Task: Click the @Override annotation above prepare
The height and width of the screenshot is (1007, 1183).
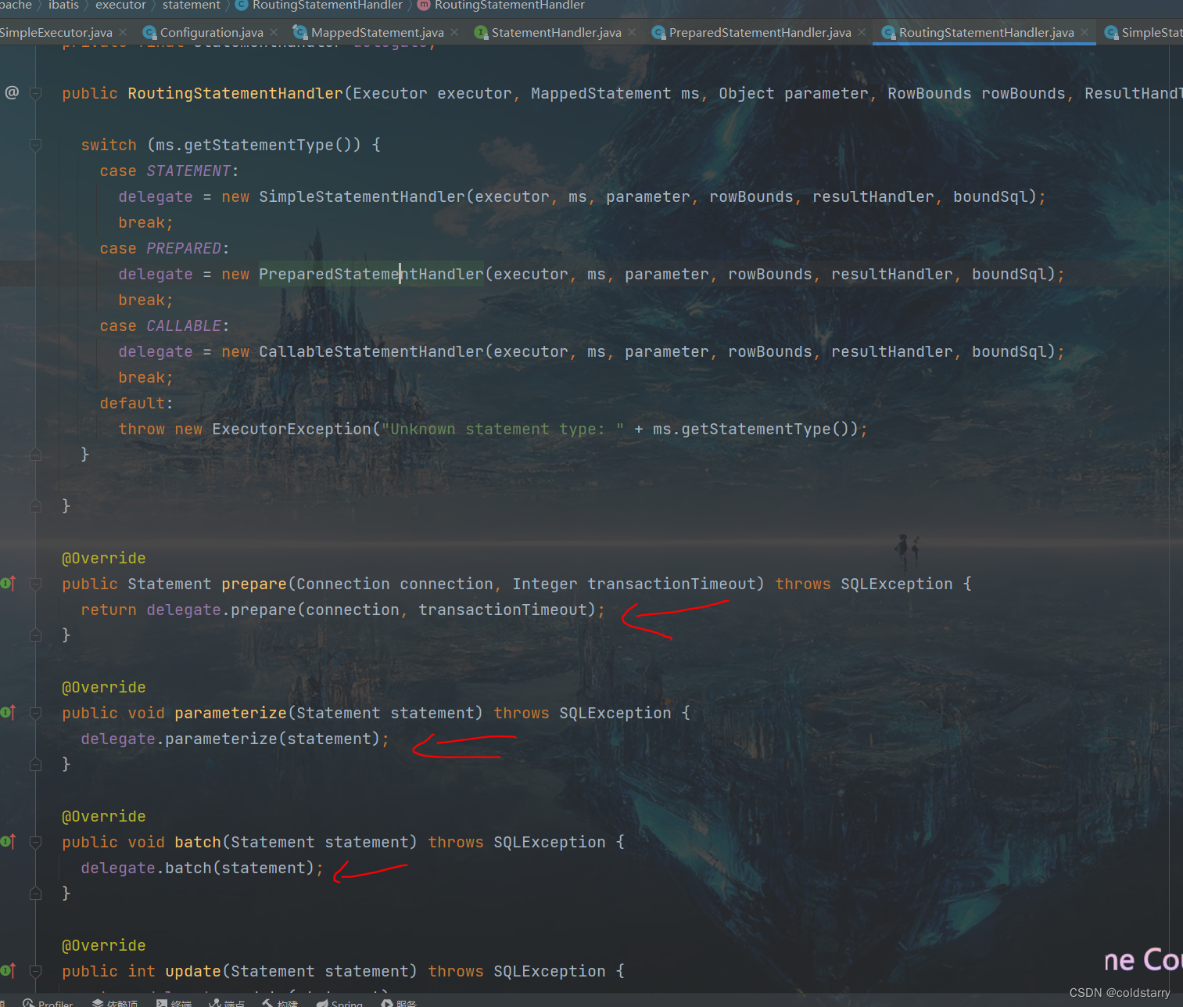Action: click(104, 558)
